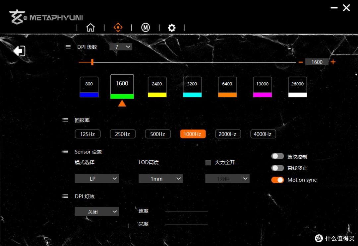Select 2000Hz polling rate
This screenshot has width=358, height=246.
228,134
